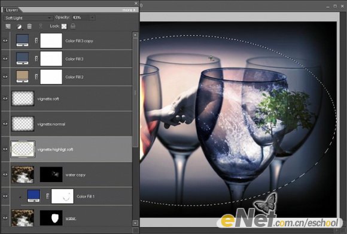Hide the vignette soft layer
The image size is (347, 234).
tap(5, 98)
